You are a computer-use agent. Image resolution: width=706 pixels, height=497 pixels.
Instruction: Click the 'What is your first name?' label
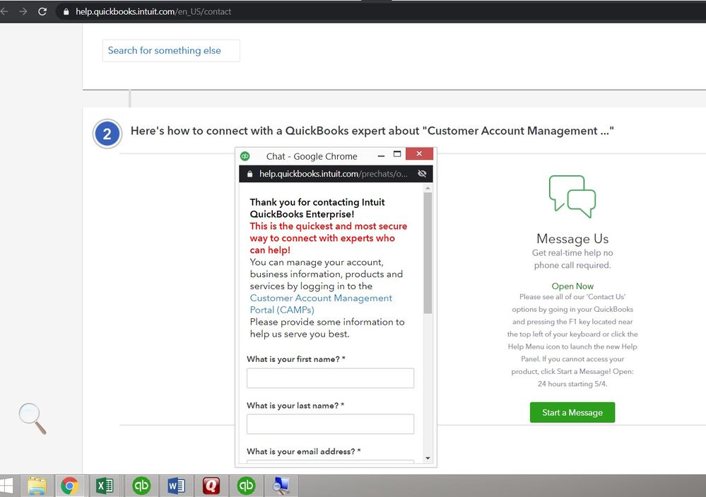tap(296, 359)
